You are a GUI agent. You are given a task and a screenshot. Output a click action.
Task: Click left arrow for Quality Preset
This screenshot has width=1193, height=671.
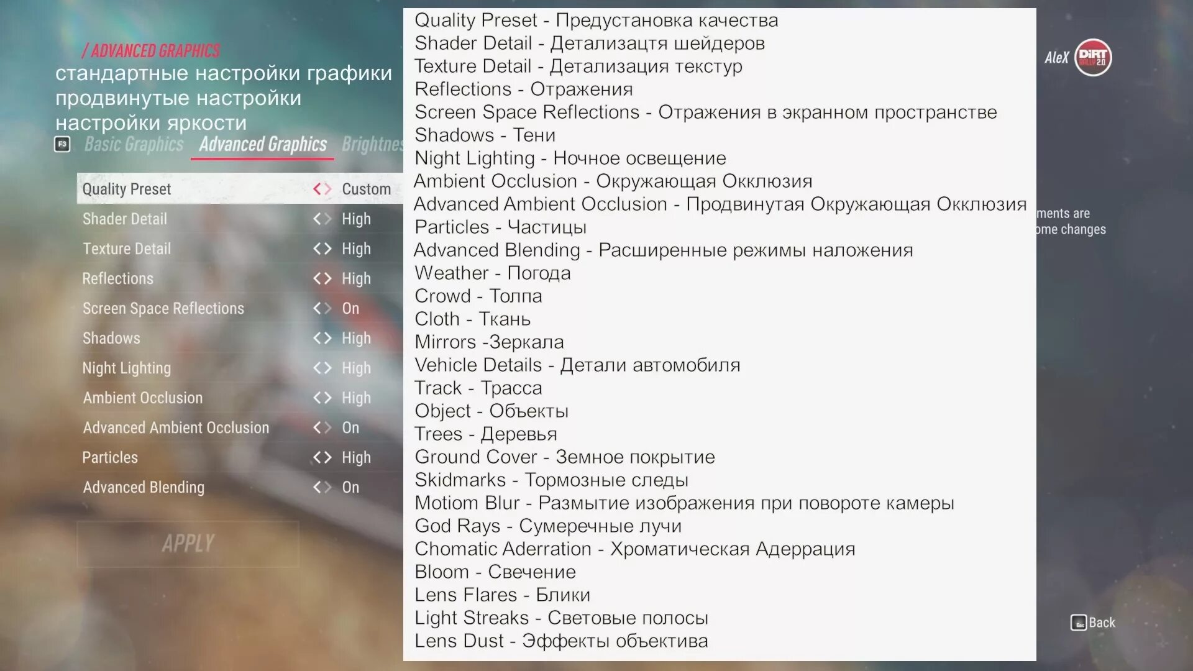(318, 189)
